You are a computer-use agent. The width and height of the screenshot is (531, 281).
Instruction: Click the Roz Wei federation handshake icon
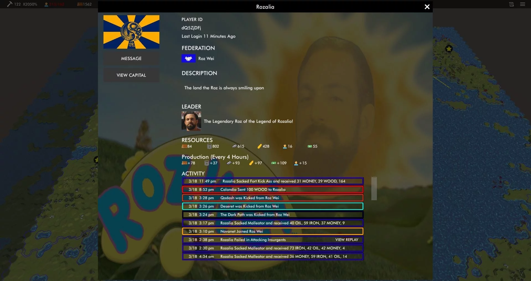click(x=188, y=58)
